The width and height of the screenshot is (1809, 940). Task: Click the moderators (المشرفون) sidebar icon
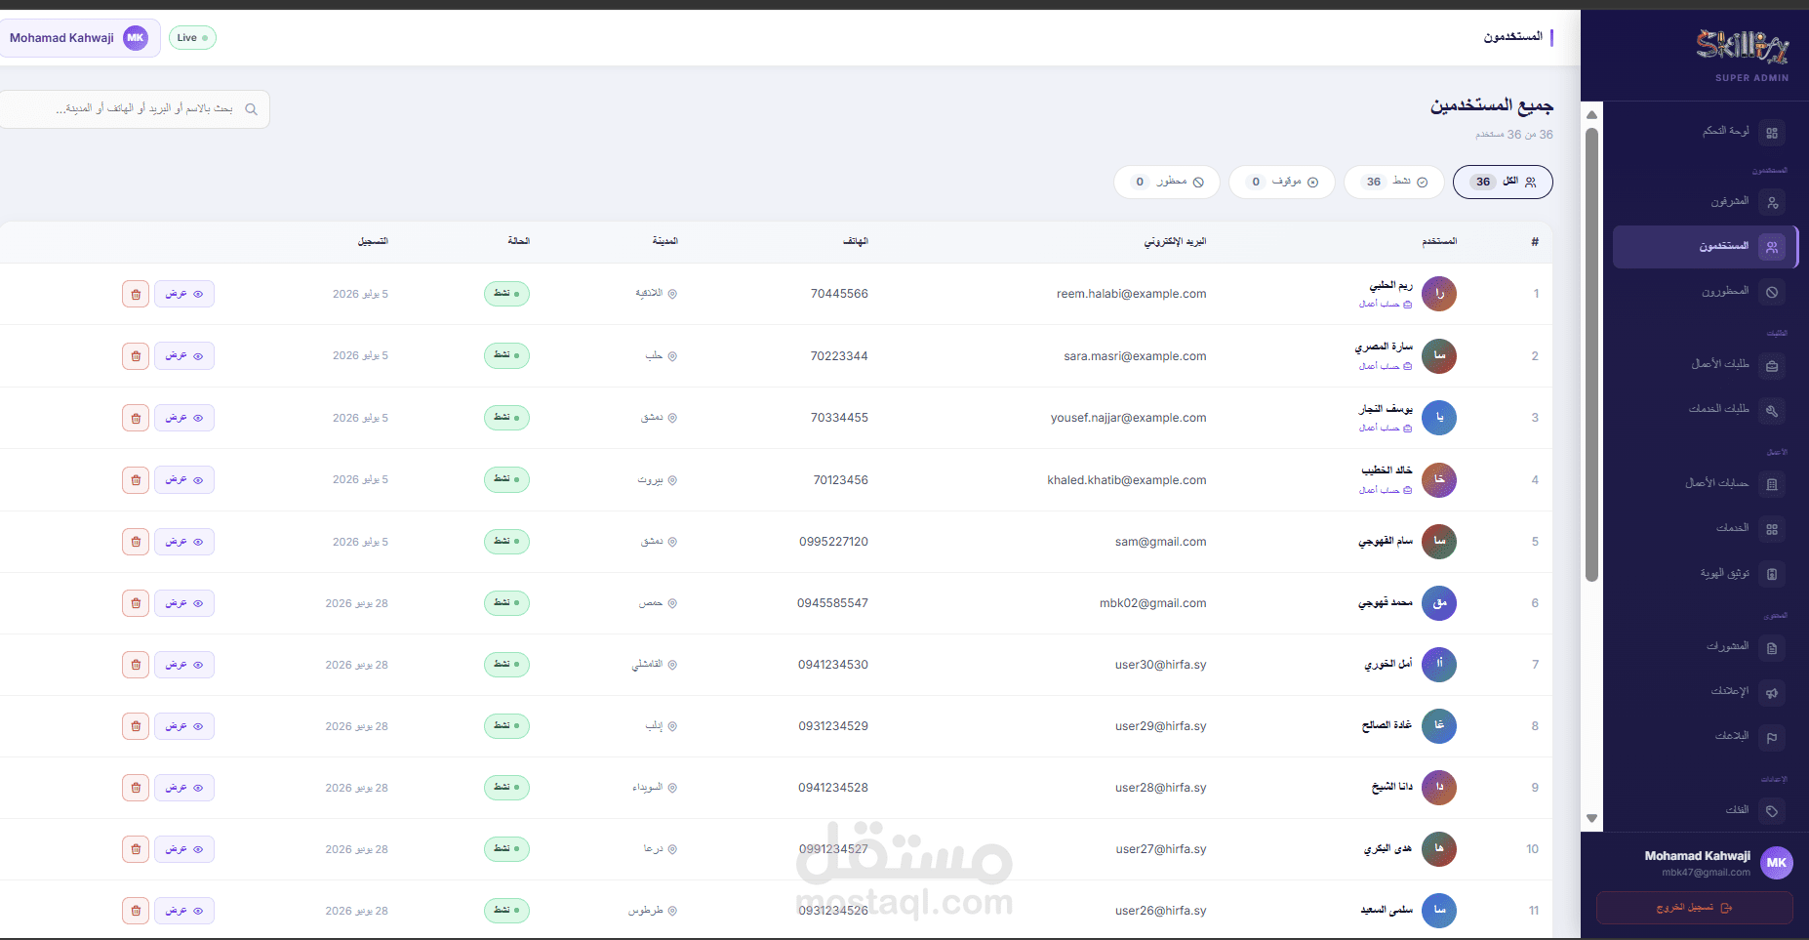coord(1772,202)
